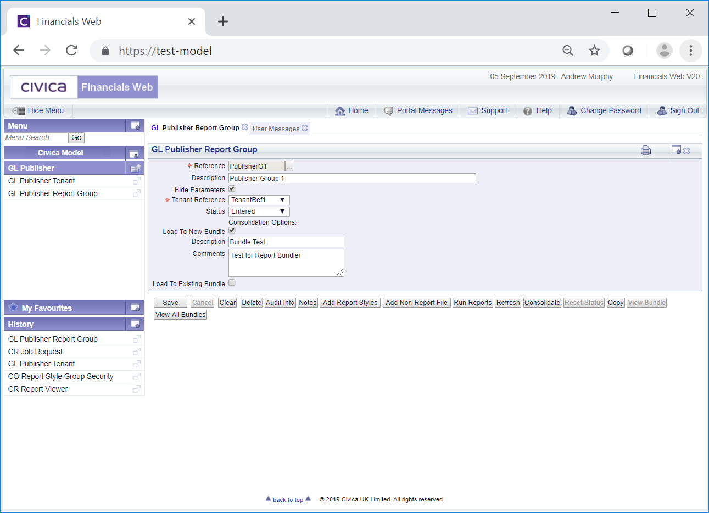Close the User Messages tab

point(305,128)
